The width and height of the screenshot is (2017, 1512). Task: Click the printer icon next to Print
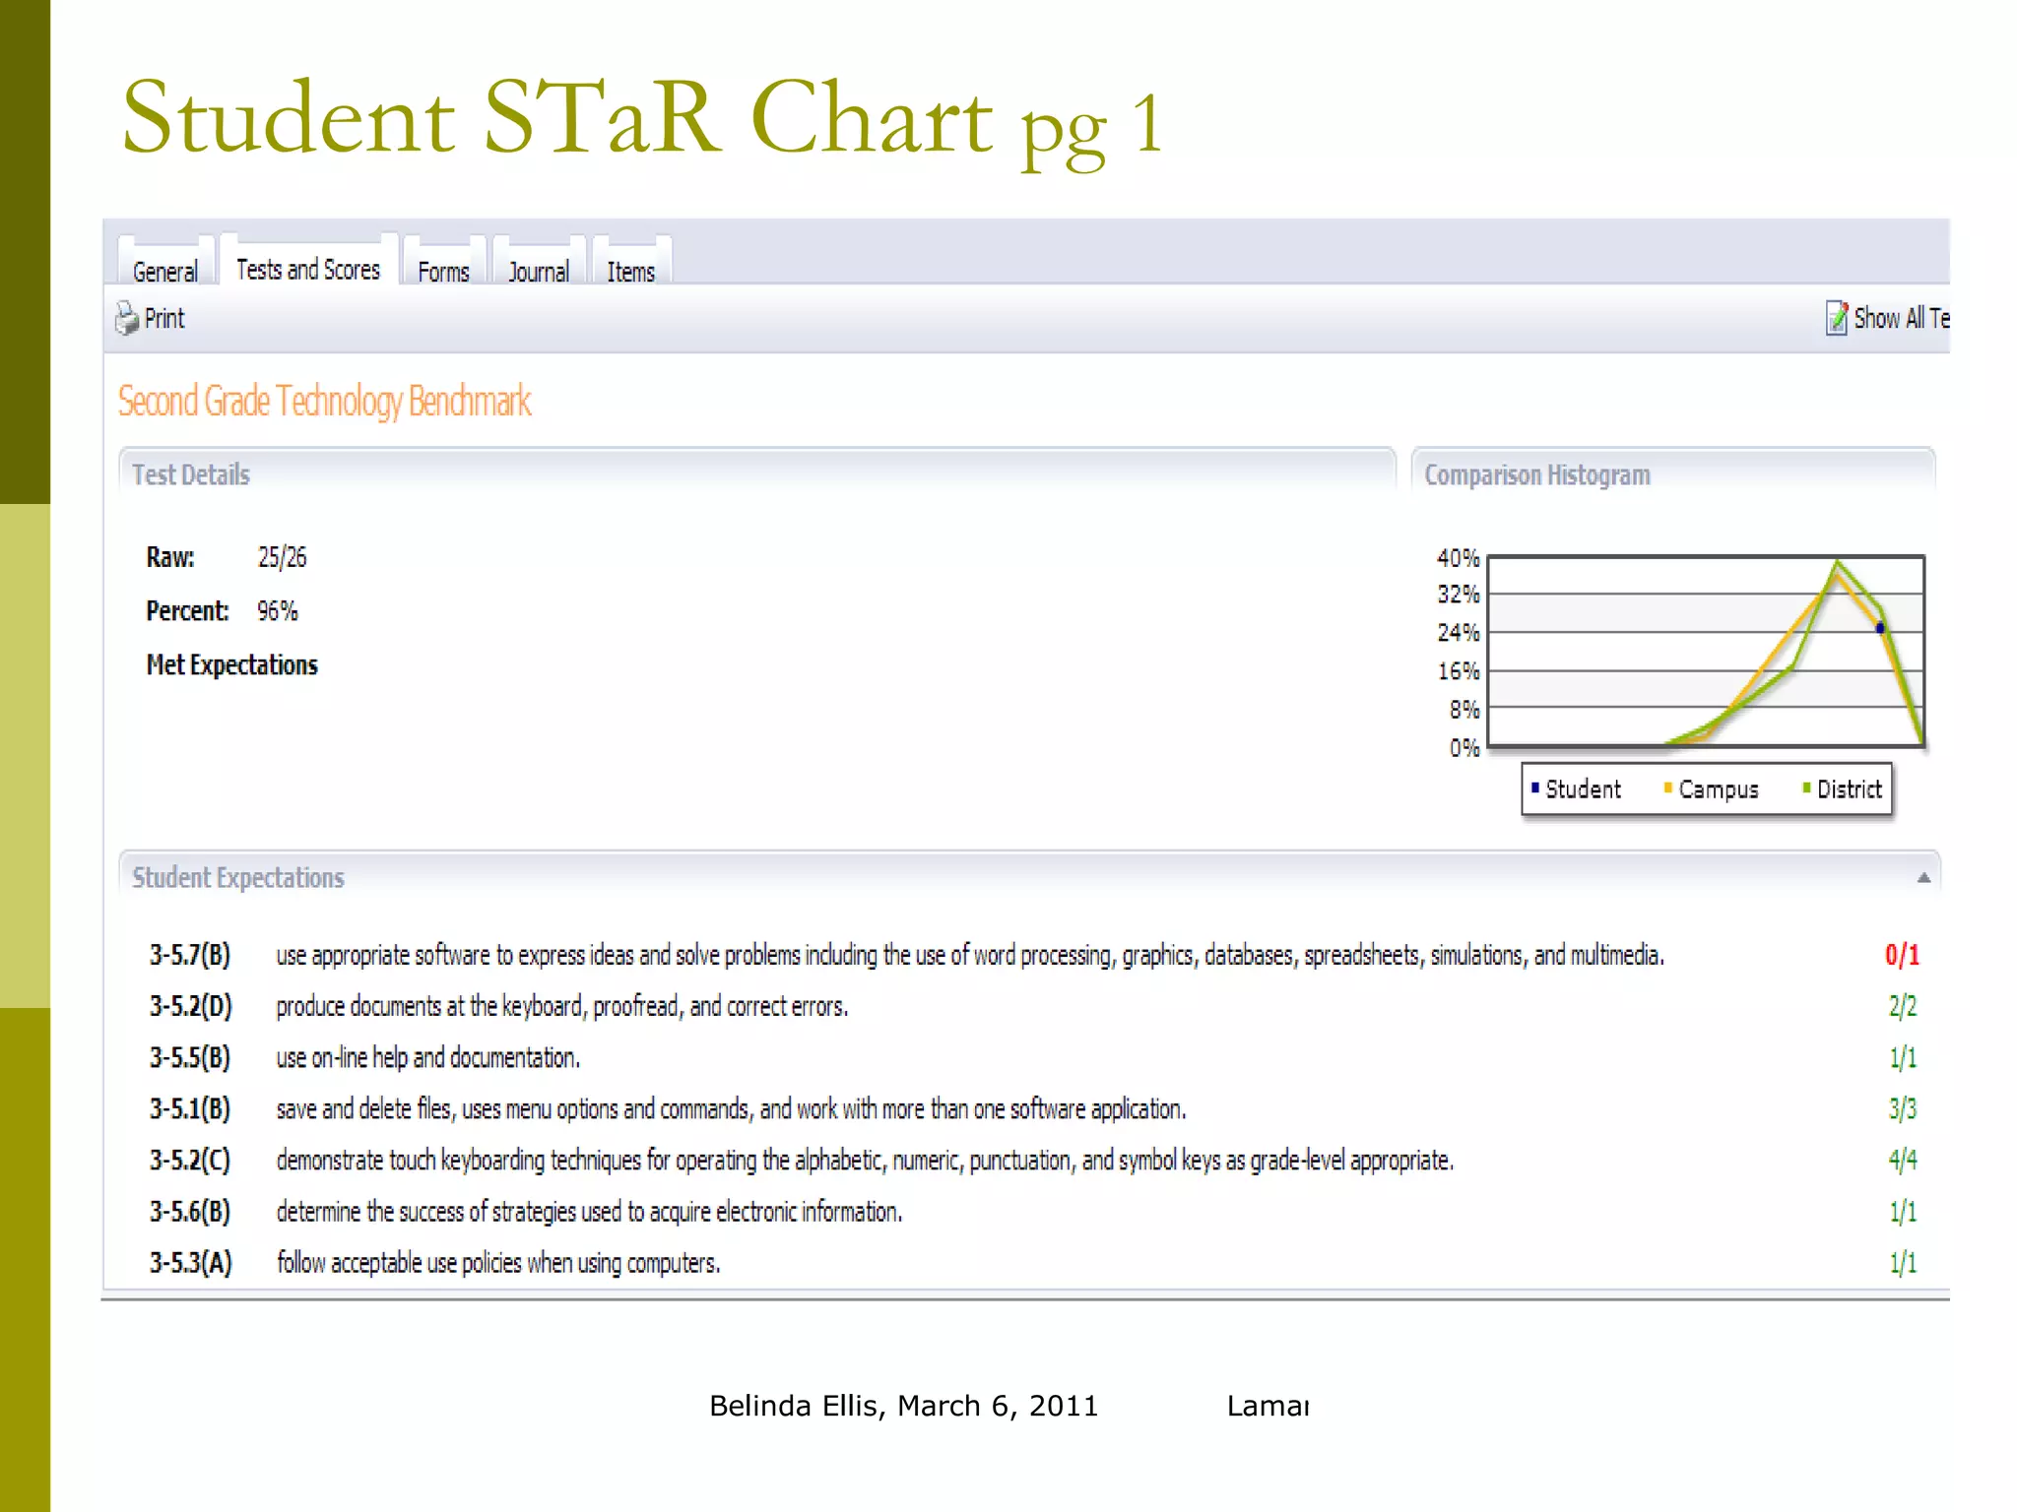tap(127, 318)
